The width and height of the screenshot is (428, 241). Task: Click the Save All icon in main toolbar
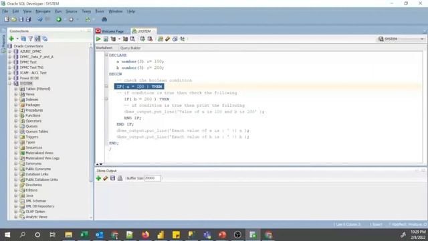click(28, 19)
